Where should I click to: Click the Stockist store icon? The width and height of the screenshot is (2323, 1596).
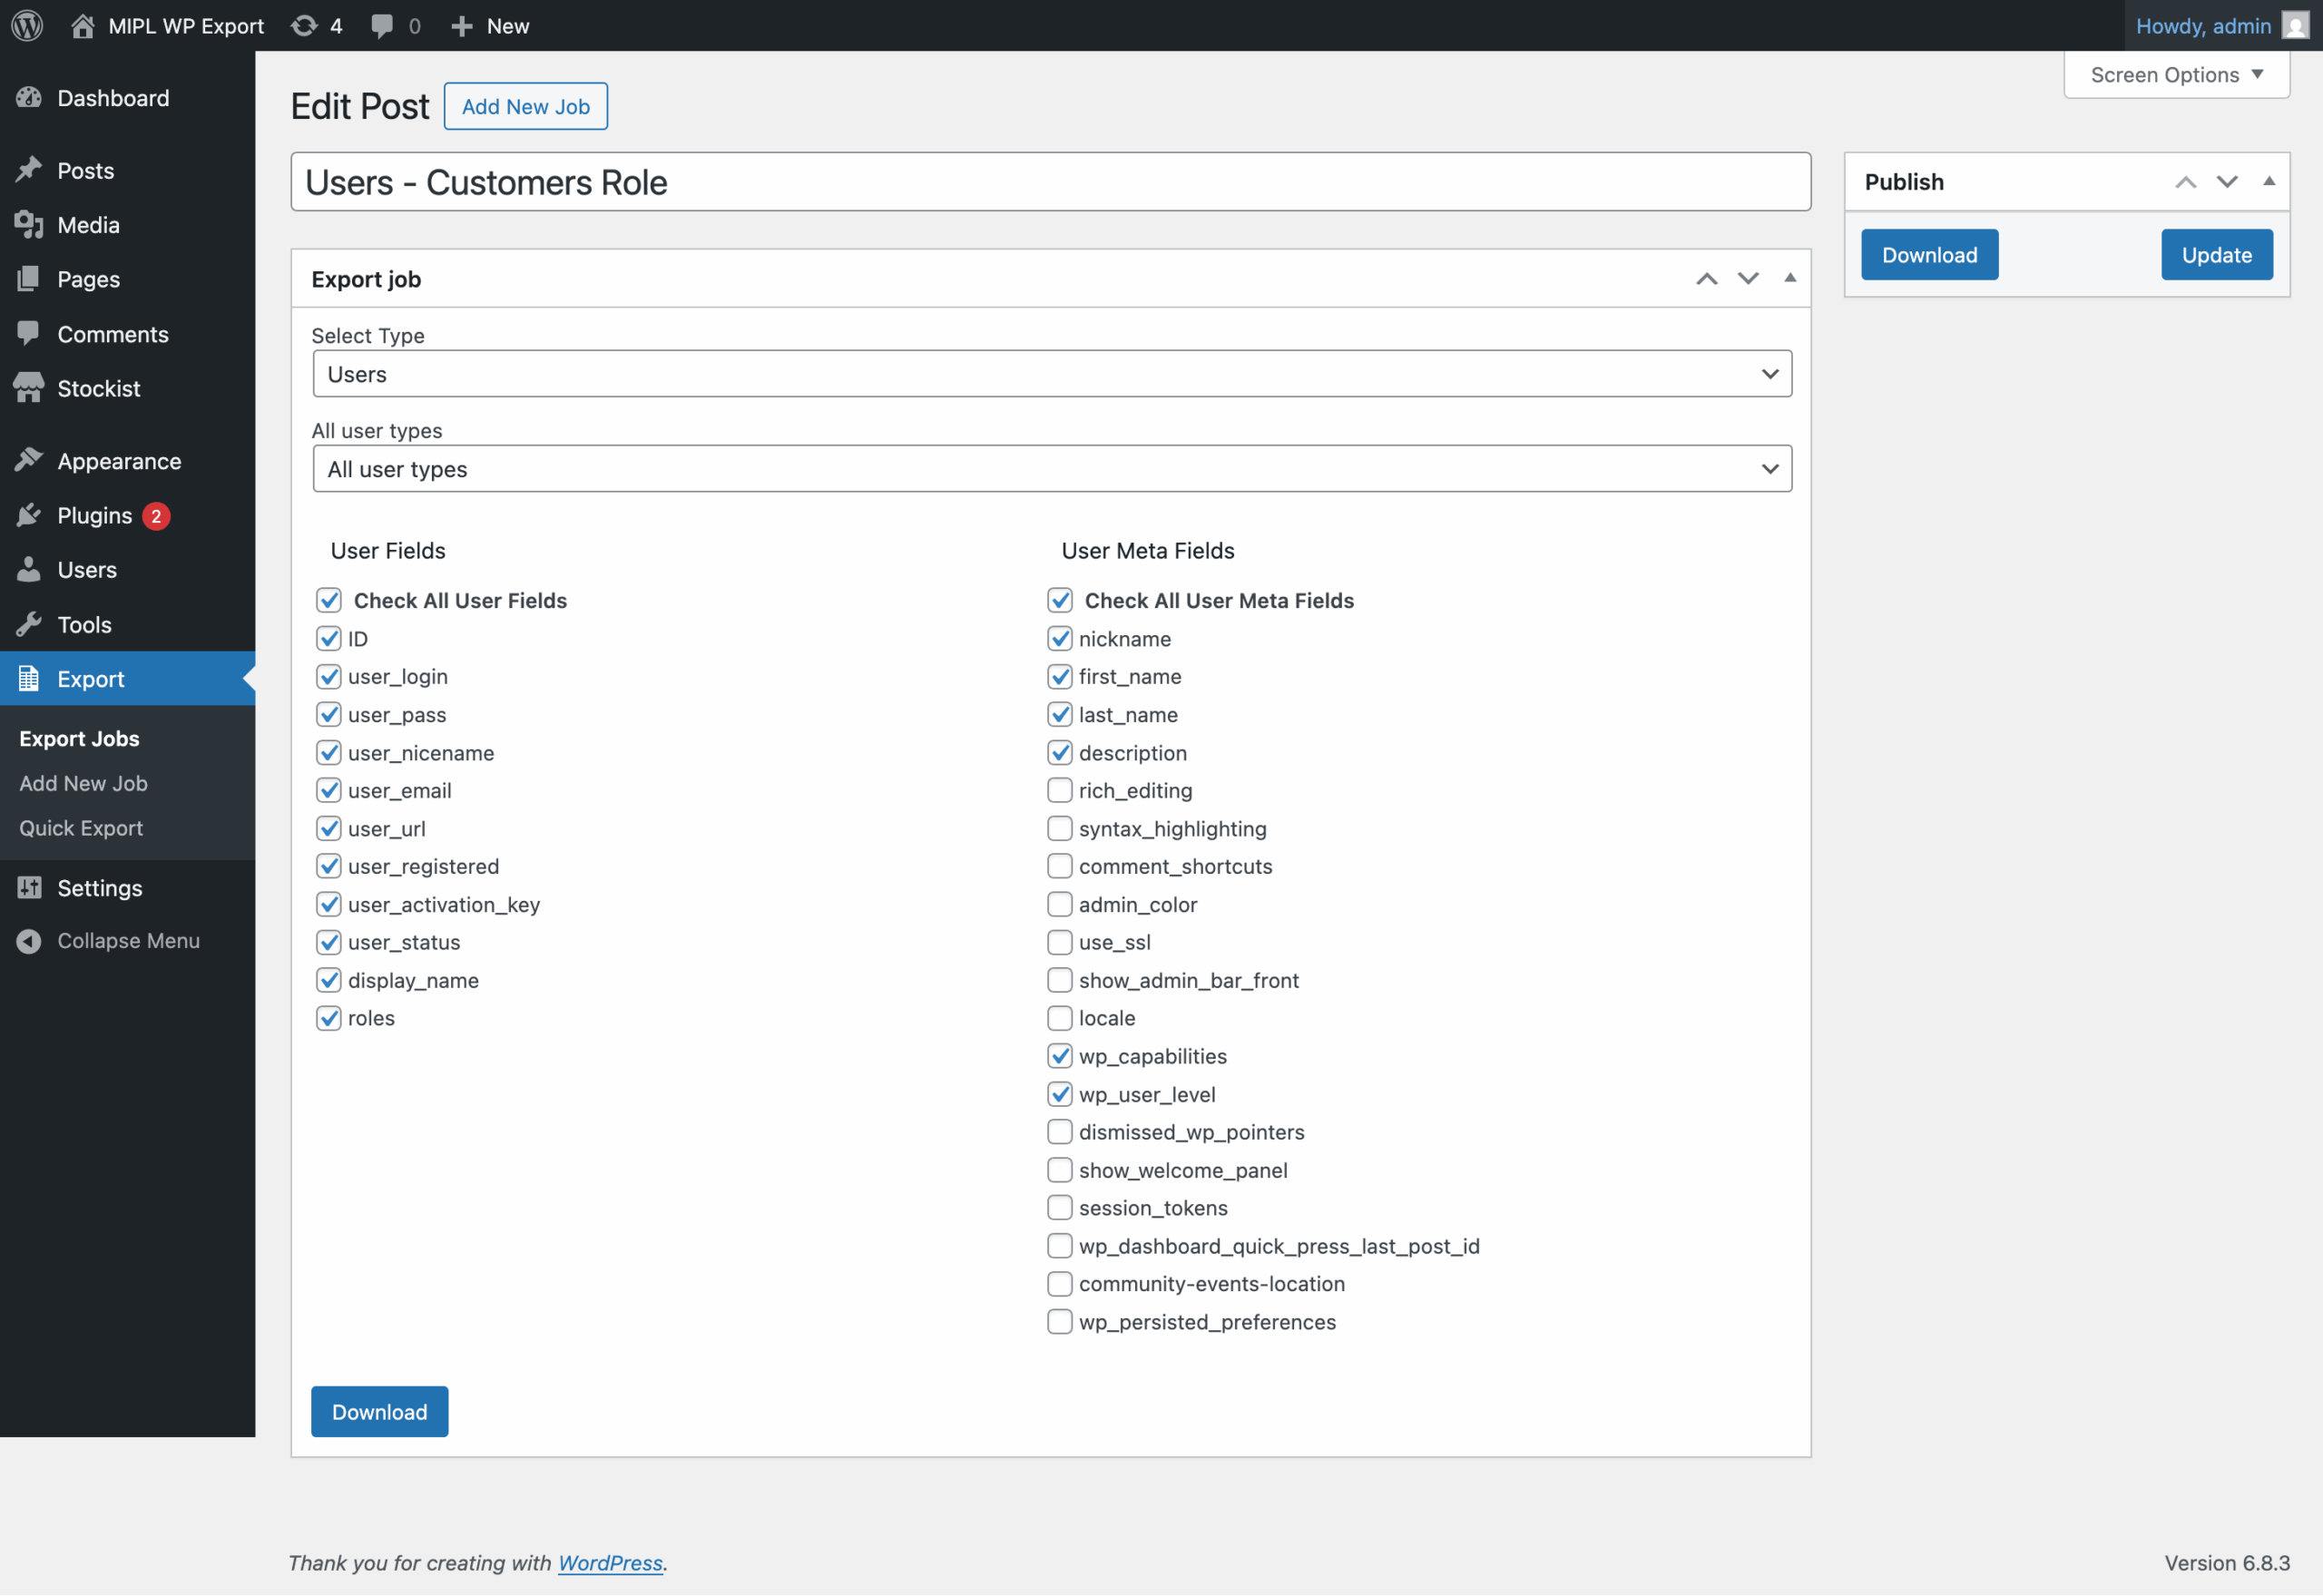29,388
